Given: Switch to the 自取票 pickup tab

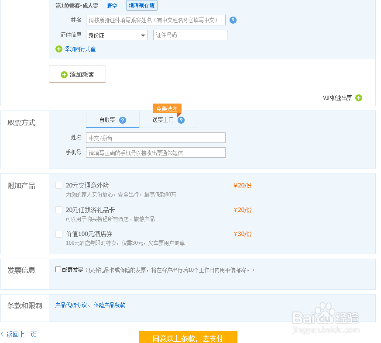Looking at the screenshot, I should tap(107, 119).
